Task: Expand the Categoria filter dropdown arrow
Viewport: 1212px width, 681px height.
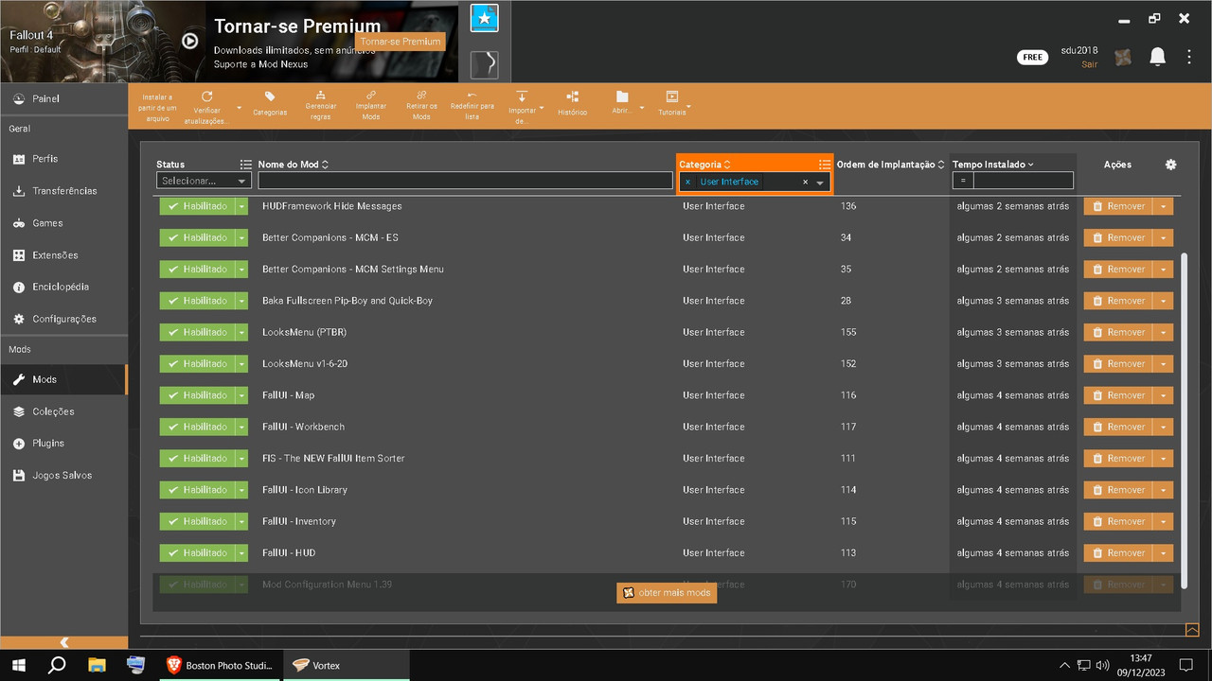Action: click(820, 182)
